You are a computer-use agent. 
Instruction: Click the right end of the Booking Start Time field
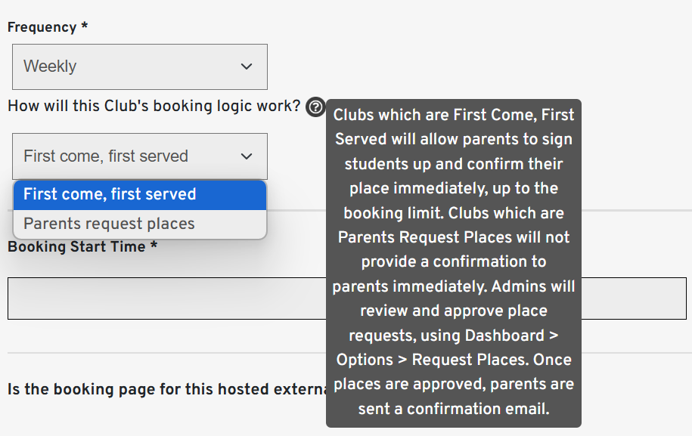point(634,298)
